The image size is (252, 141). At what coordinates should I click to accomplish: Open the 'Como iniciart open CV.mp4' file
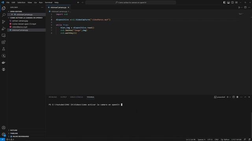(24, 24)
